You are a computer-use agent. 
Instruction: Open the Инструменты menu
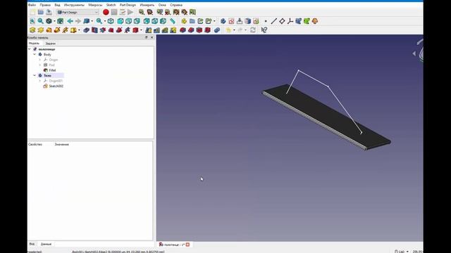tap(74, 5)
